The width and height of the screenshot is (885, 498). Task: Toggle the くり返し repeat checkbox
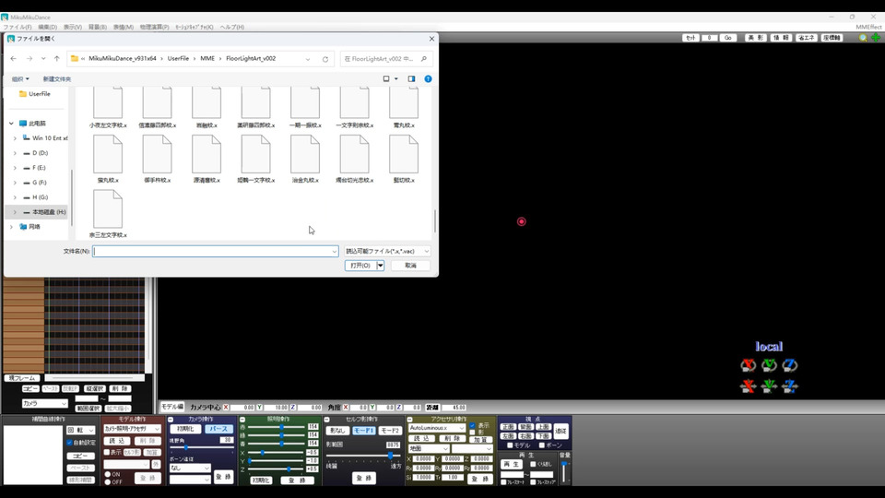[x=533, y=464]
